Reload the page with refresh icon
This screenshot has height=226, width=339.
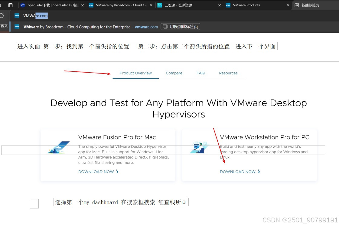tap(2, 15)
